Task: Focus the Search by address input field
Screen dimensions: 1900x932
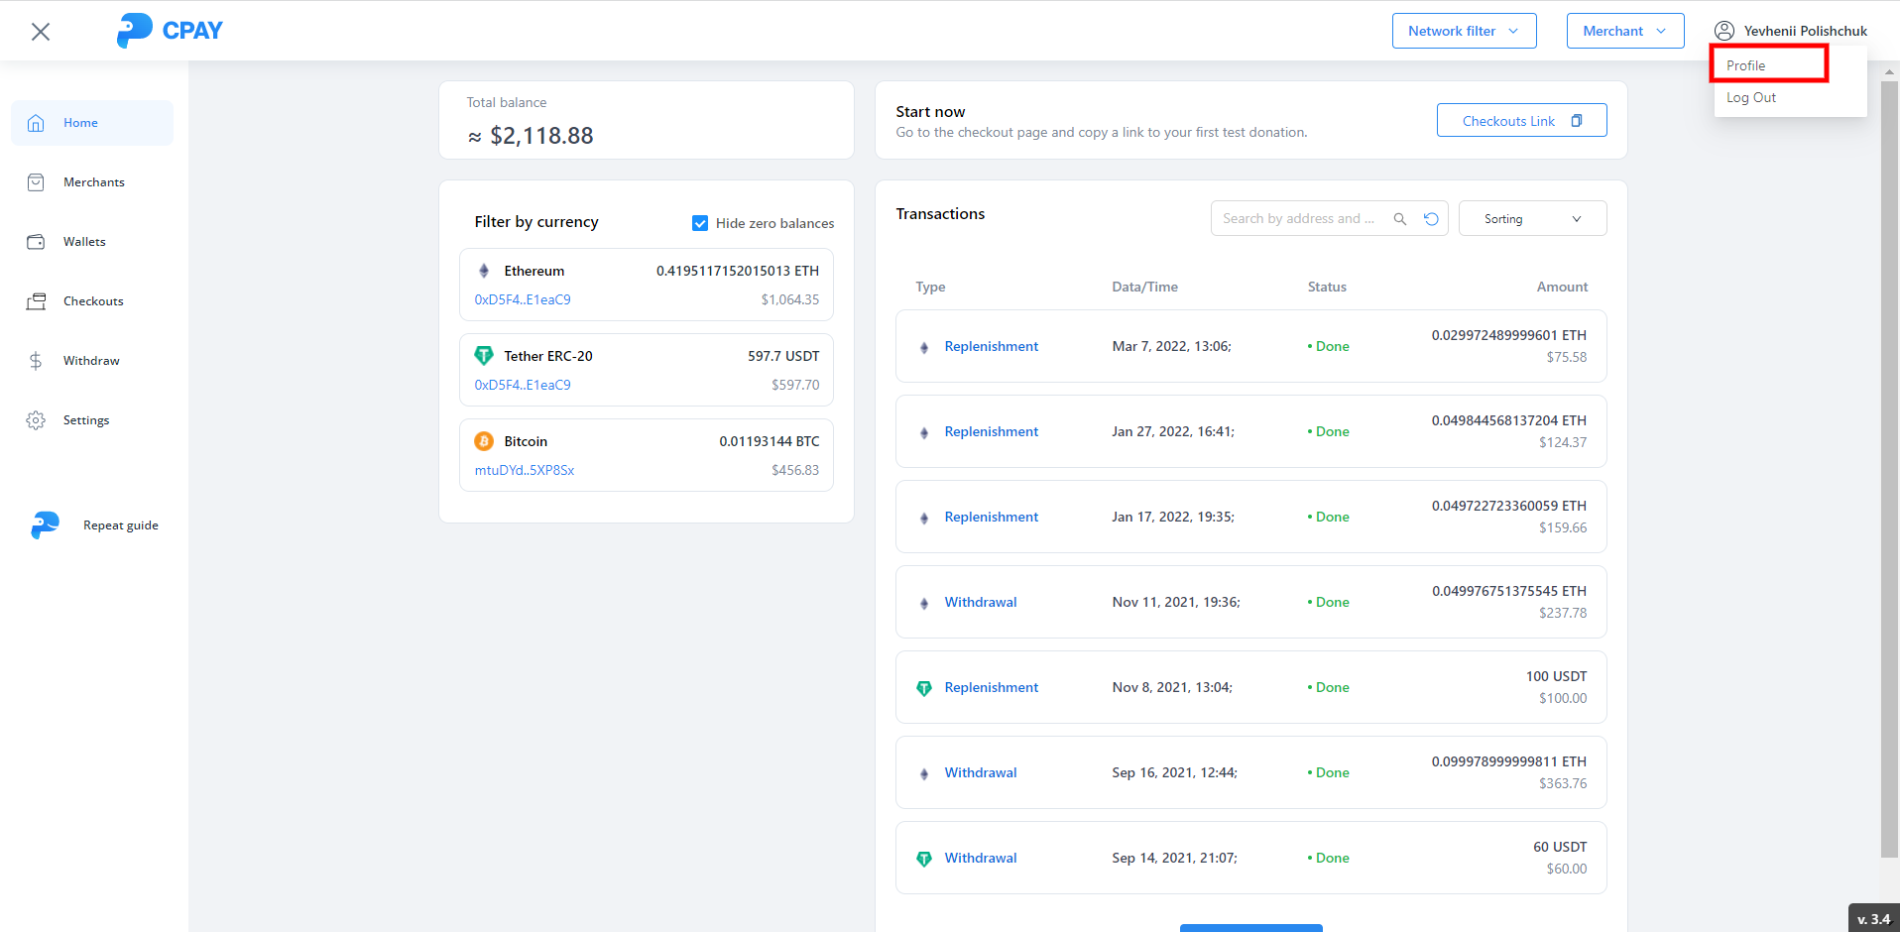Action: [1299, 219]
